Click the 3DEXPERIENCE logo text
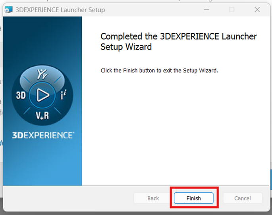Screen dimensions: 272x215 43,135
